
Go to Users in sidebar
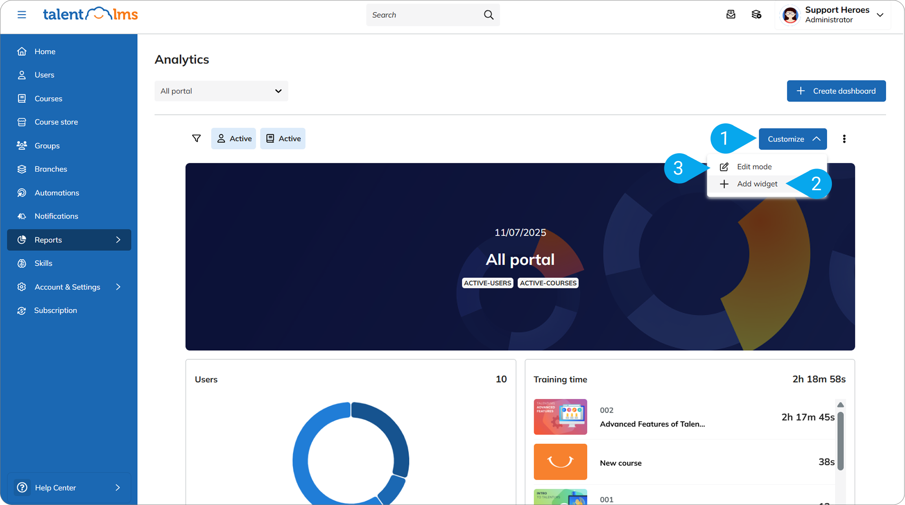tap(44, 75)
